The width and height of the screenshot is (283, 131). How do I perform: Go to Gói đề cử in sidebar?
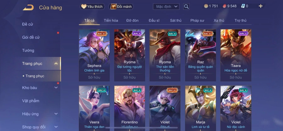[31, 37]
